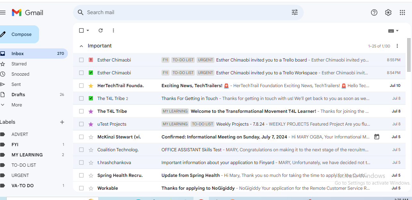Click green check marker on Thanks For Getting in Touch email

[x=91, y=98]
